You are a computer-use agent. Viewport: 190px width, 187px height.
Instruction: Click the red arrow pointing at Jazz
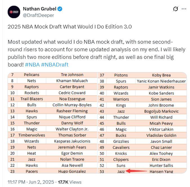tap(136, 171)
